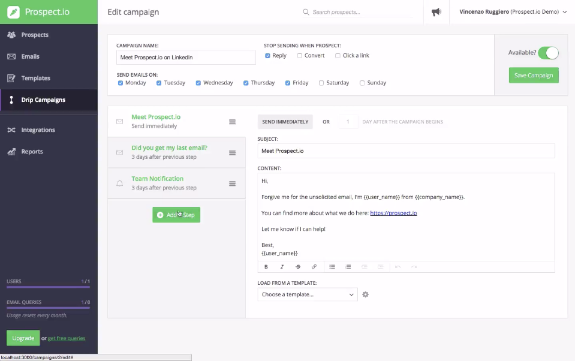
Task: Open template settings gear icon
Action: pos(365,294)
